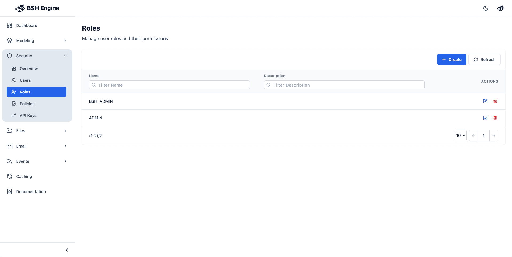This screenshot has height=257, width=512.
Task: Navigate to Policies in Security menu
Action: pos(27,104)
